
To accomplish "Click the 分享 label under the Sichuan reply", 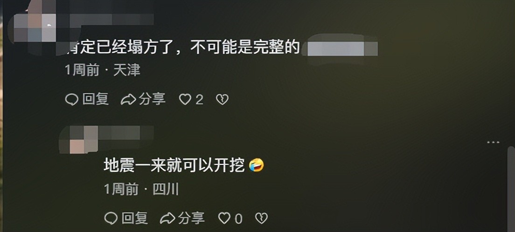I will pyautogui.click(x=191, y=218).
